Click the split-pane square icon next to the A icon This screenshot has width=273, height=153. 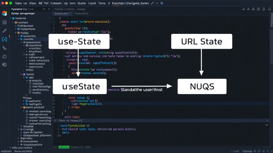pyautogui.click(x=253, y=9)
